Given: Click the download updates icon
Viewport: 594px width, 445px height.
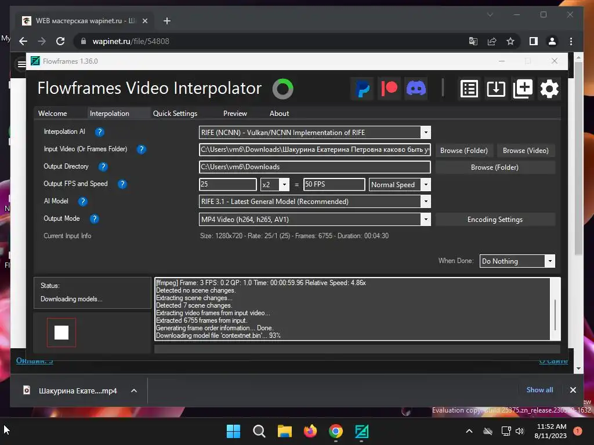Looking at the screenshot, I should 496,89.
